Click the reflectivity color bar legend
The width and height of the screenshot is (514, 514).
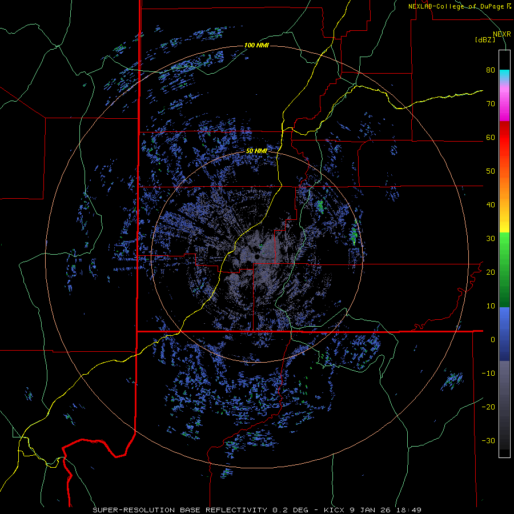pyautogui.click(x=504, y=254)
